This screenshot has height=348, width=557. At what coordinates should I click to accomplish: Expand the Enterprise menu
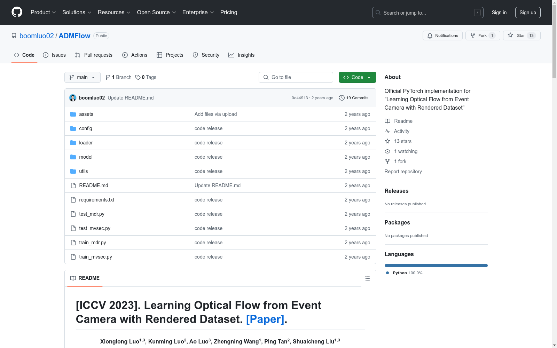pyautogui.click(x=198, y=13)
